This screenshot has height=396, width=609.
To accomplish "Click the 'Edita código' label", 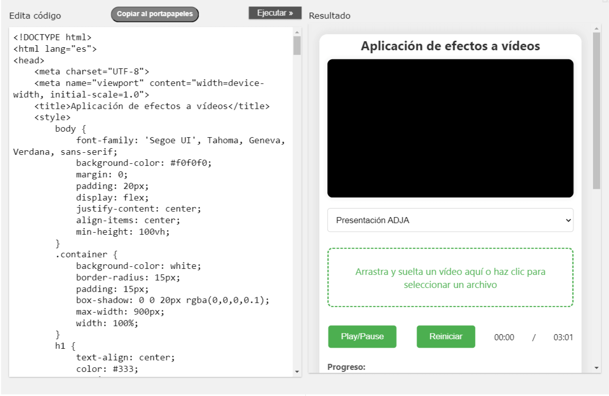I will [x=35, y=16].
